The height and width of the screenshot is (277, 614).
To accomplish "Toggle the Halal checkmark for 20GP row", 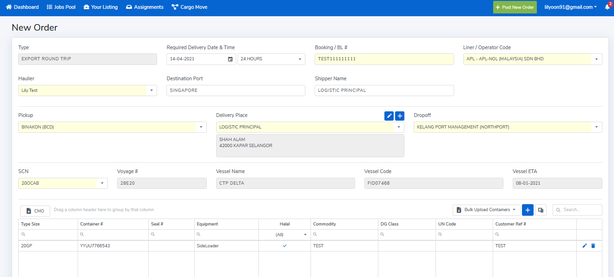I will [284, 246].
